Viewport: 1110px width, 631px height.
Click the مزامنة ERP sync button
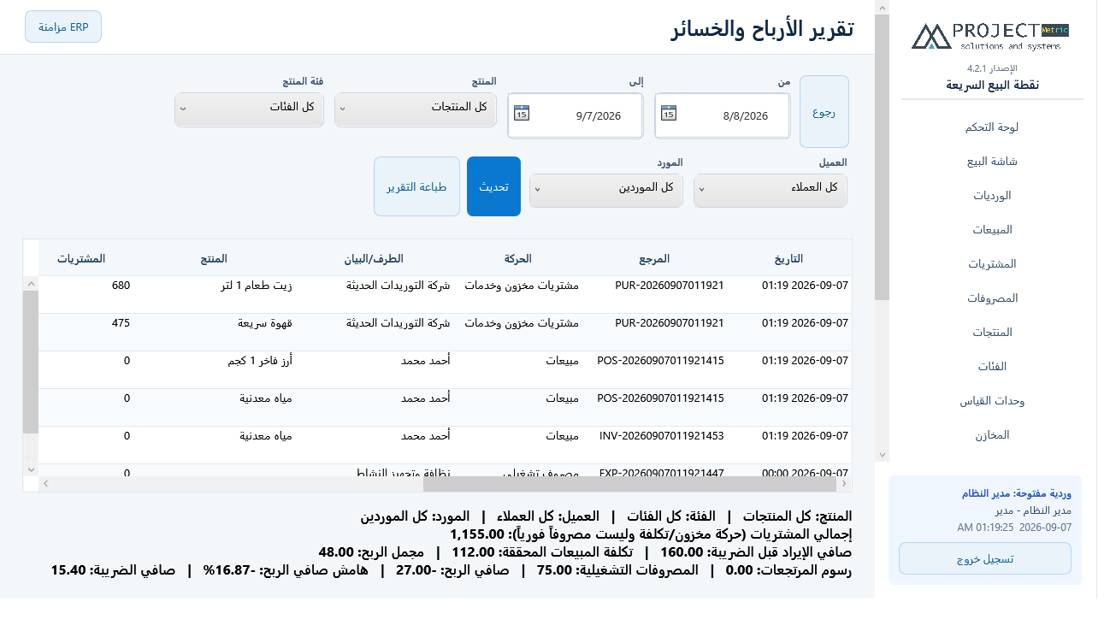[x=63, y=27]
